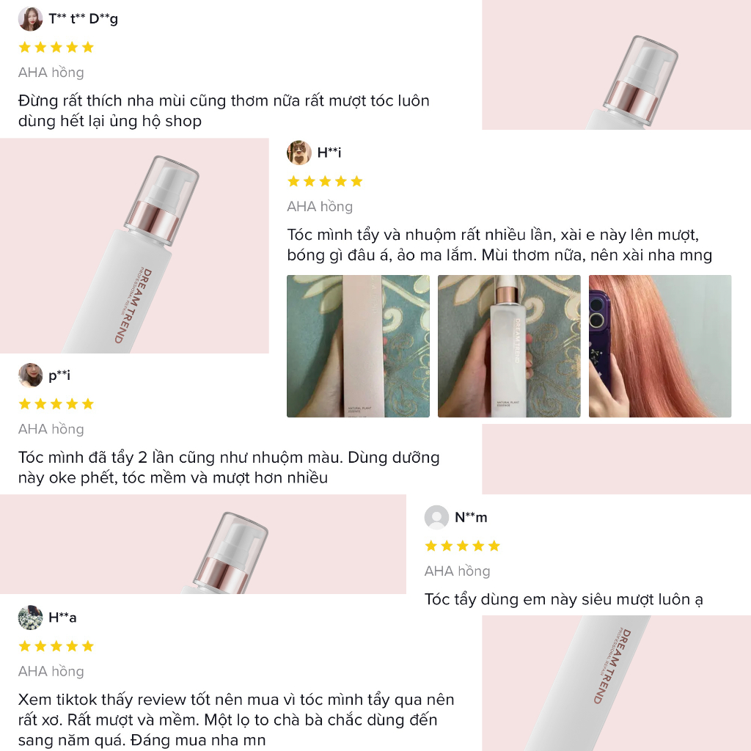The image size is (751, 751).
Task: Click T** t** D**g's five-star rating
Action: 56,48
